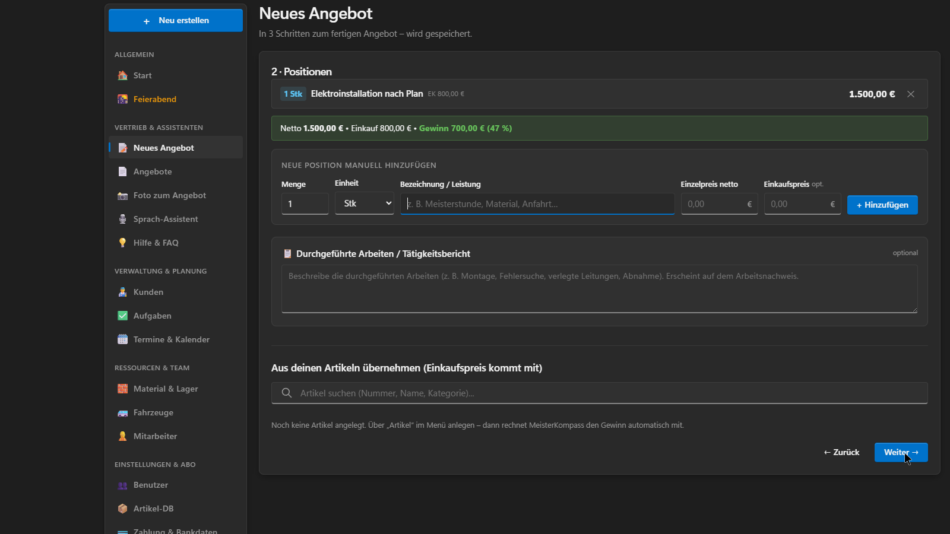This screenshot has width=950, height=534.
Task: Click the Kunden person icon
Action: (122, 292)
